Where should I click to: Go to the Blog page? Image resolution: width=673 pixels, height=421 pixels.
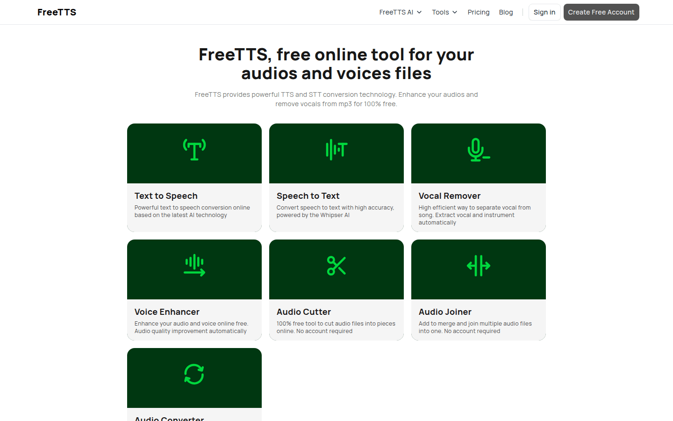[x=506, y=12]
